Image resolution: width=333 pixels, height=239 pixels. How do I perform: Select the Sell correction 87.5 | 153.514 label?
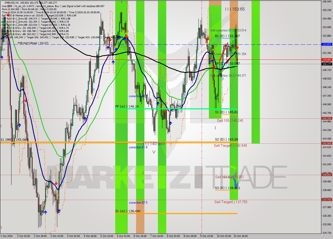(228, 30)
